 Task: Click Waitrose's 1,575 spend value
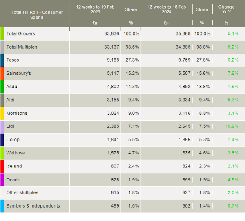coord(113,153)
